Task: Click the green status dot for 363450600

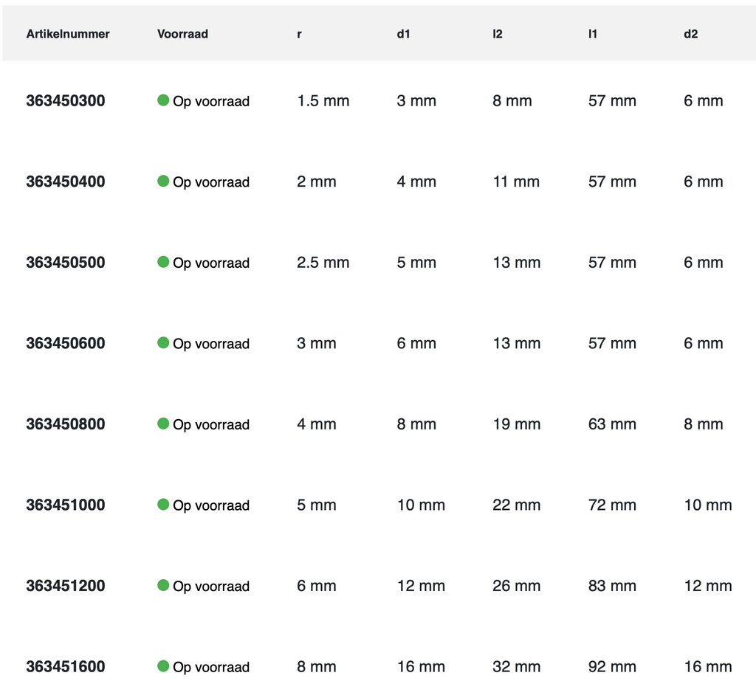Action: pos(163,342)
